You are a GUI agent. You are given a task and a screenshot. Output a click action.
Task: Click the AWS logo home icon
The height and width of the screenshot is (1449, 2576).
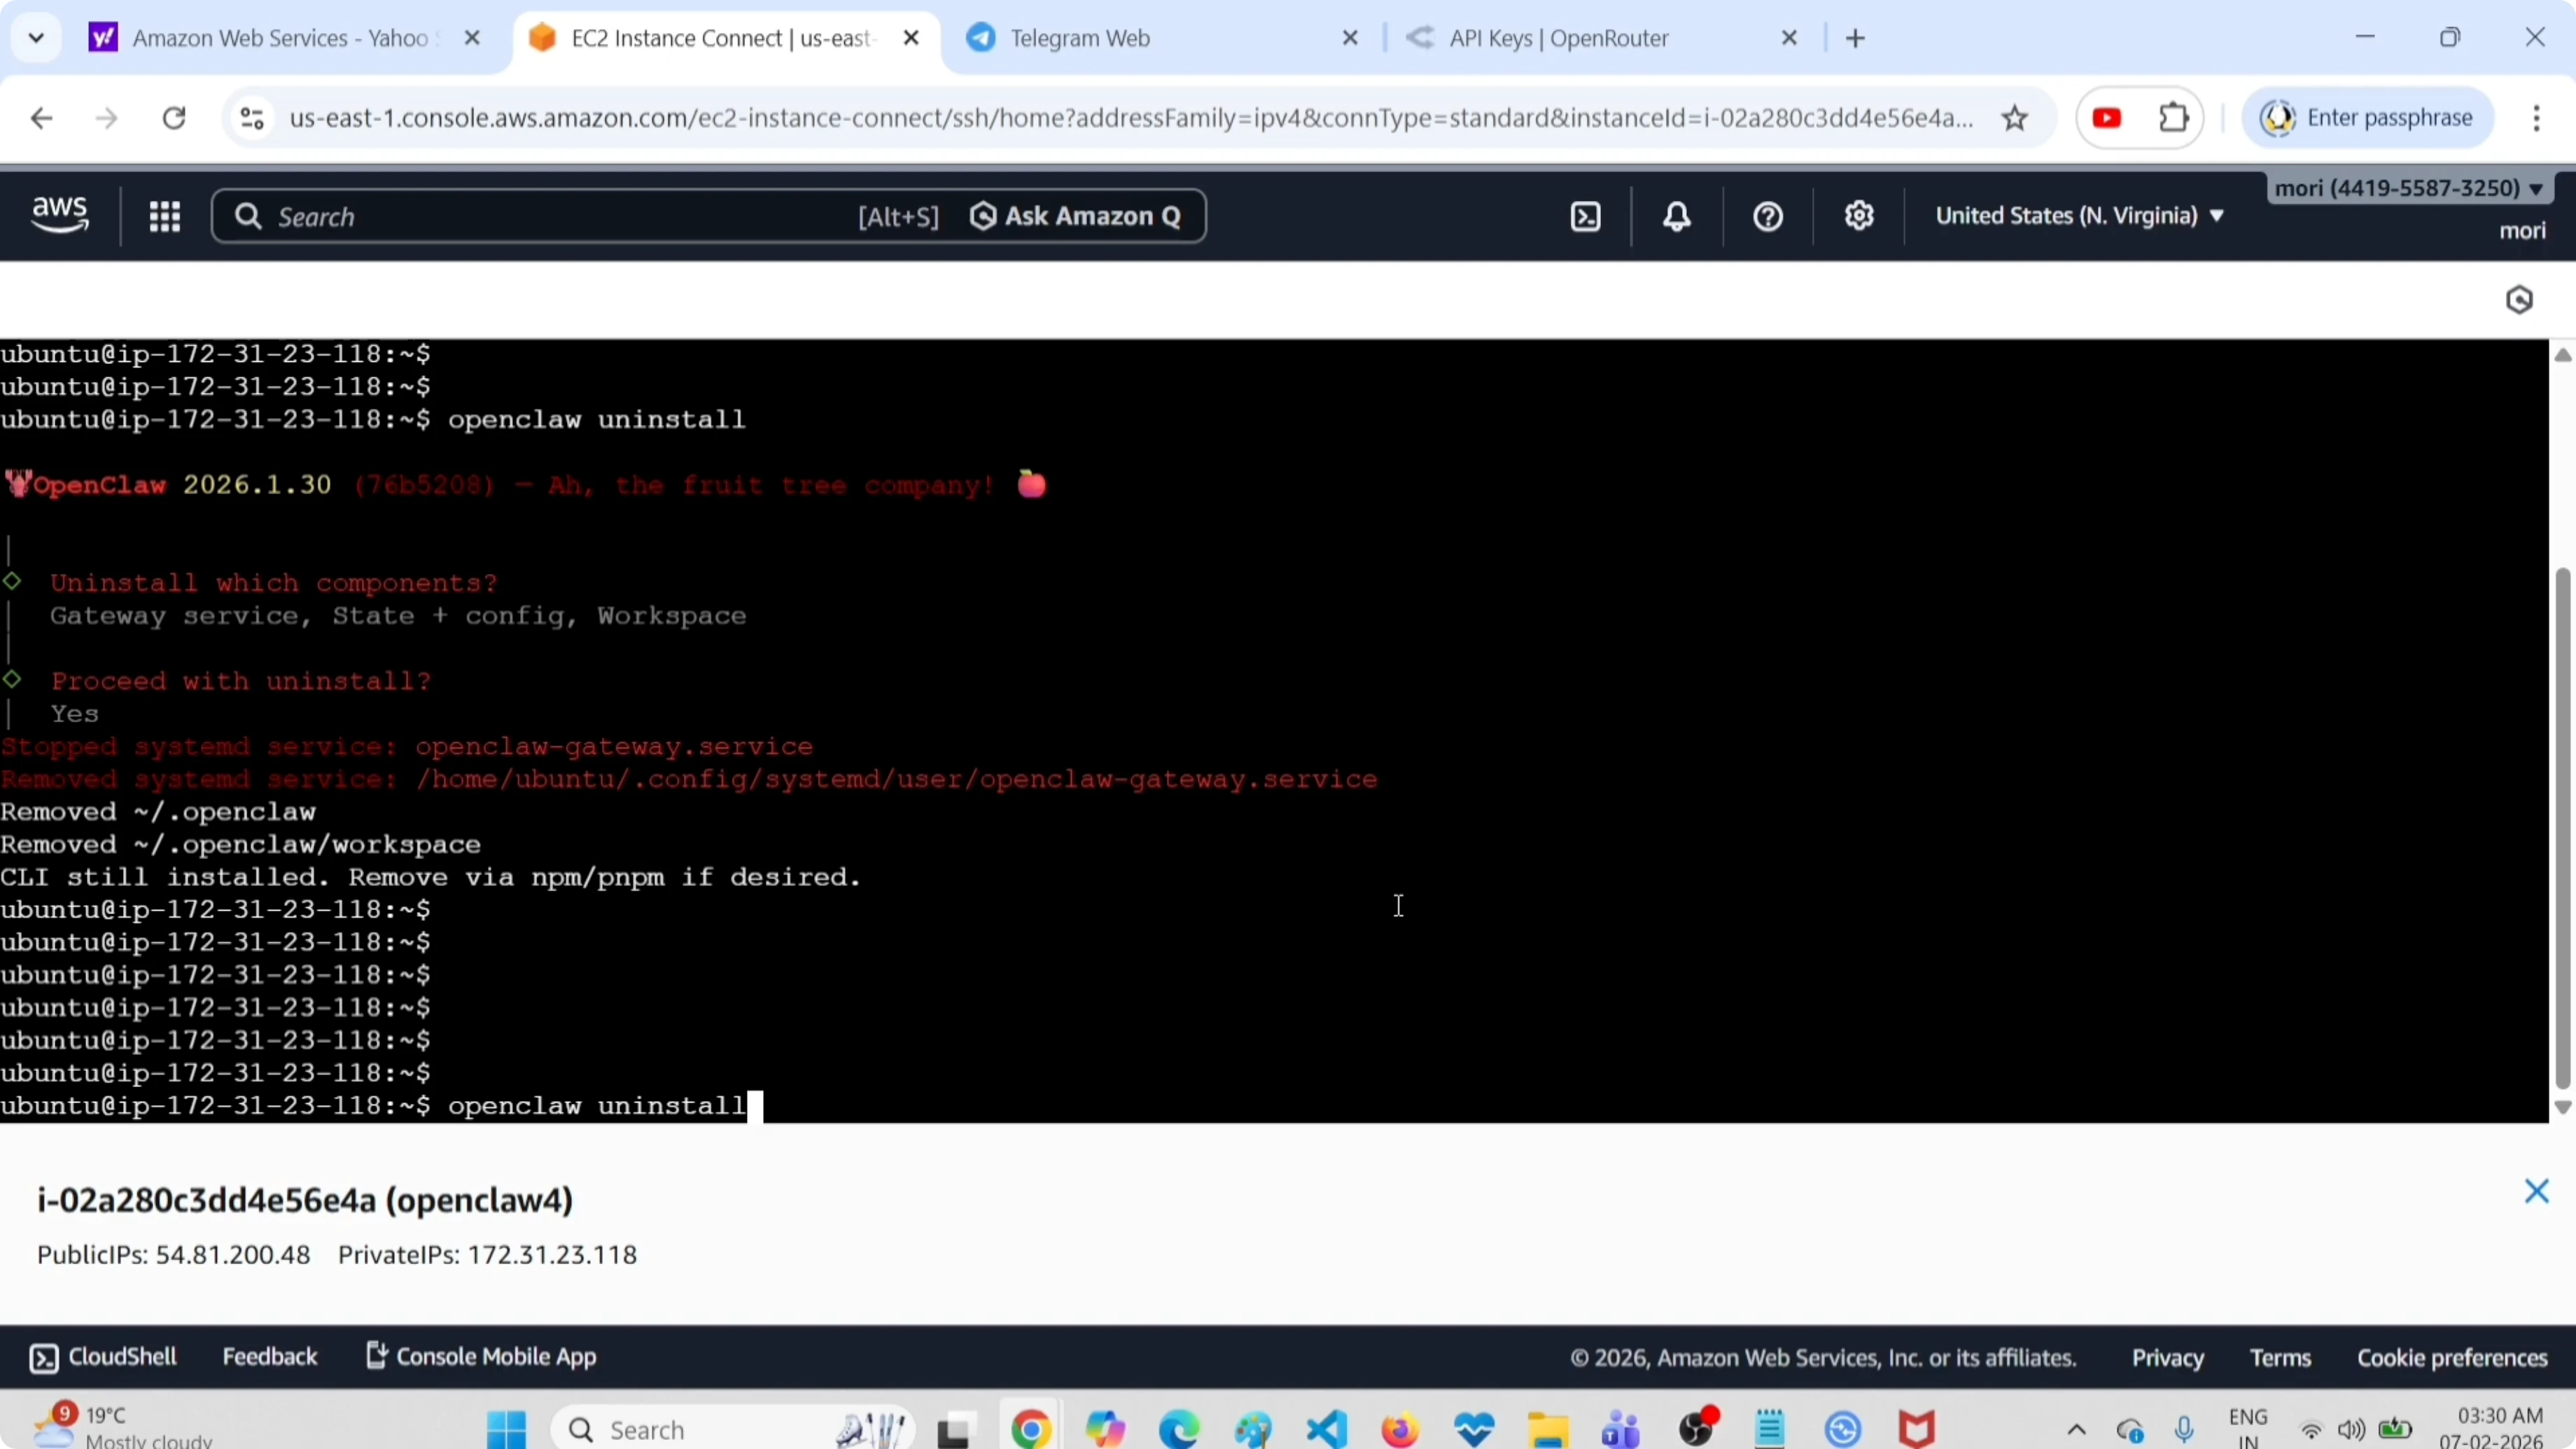click(x=60, y=215)
